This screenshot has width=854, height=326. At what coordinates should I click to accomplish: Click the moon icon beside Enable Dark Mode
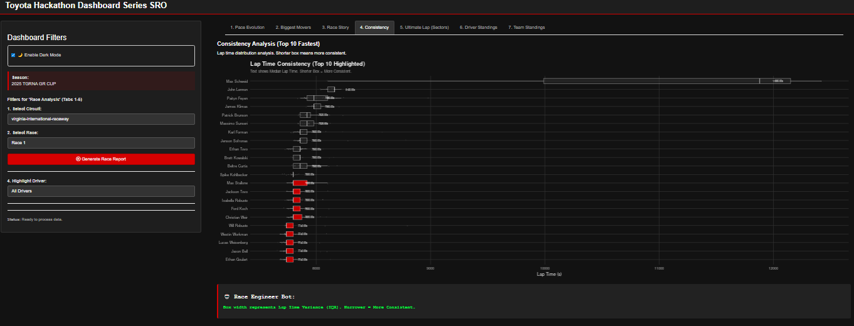point(20,55)
